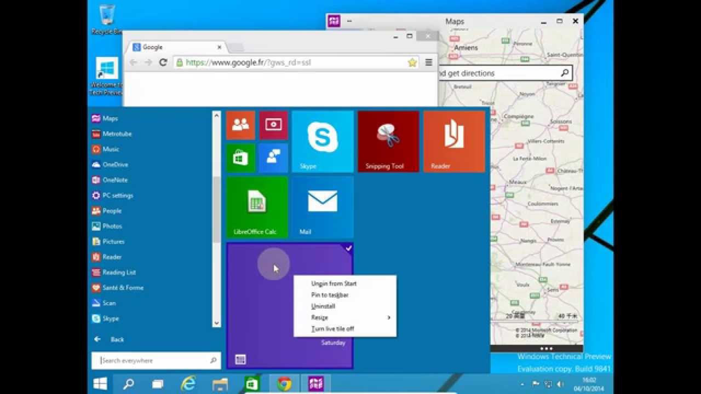The height and width of the screenshot is (394, 701).
Task: Open File Explorer on taskbar
Action: pos(220,384)
